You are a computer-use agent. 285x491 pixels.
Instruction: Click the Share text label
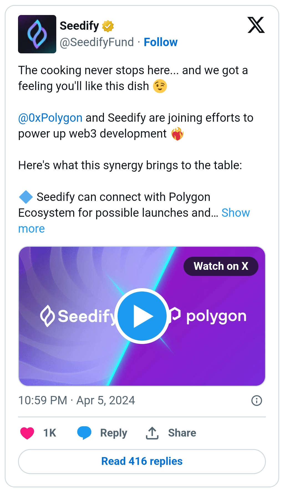click(182, 433)
